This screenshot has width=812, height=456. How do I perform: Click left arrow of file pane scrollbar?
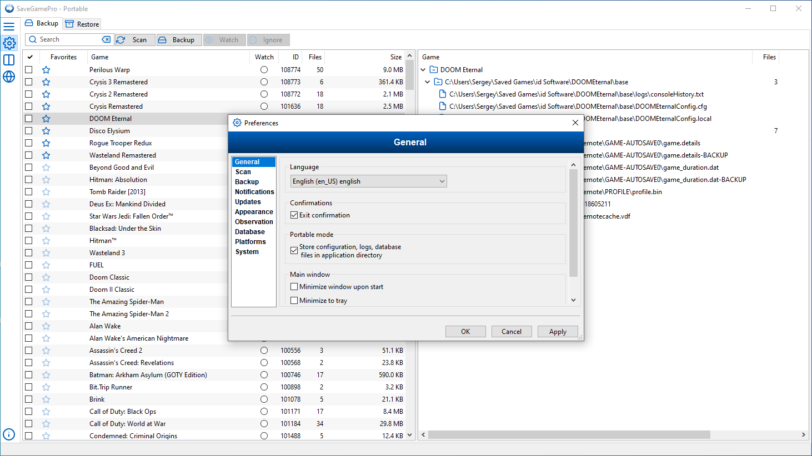coord(424,435)
